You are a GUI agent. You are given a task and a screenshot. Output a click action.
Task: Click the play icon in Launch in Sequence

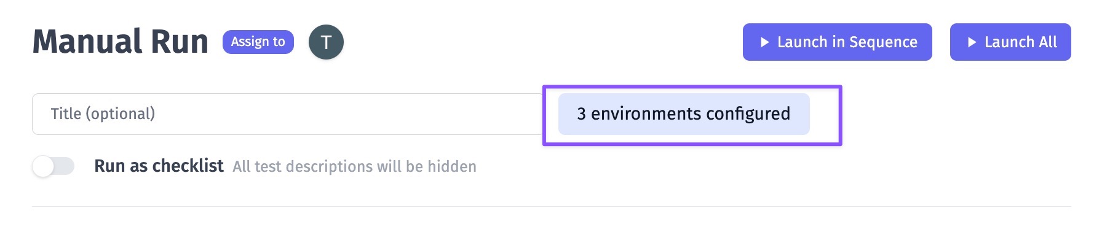pyautogui.click(x=764, y=42)
